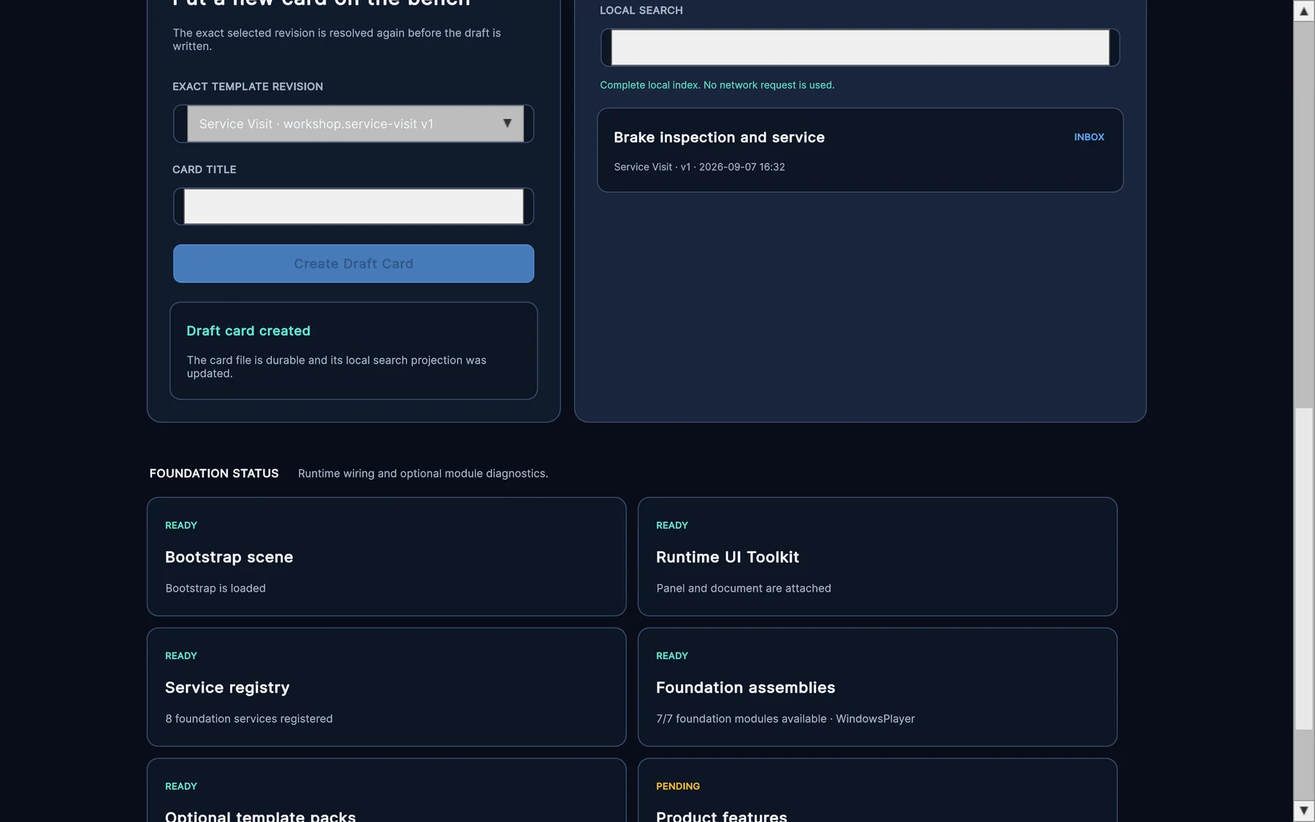Click the scrollbar up arrow

(x=1303, y=11)
